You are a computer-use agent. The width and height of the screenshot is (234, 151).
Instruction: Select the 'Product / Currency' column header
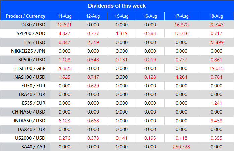click(x=25, y=16)
